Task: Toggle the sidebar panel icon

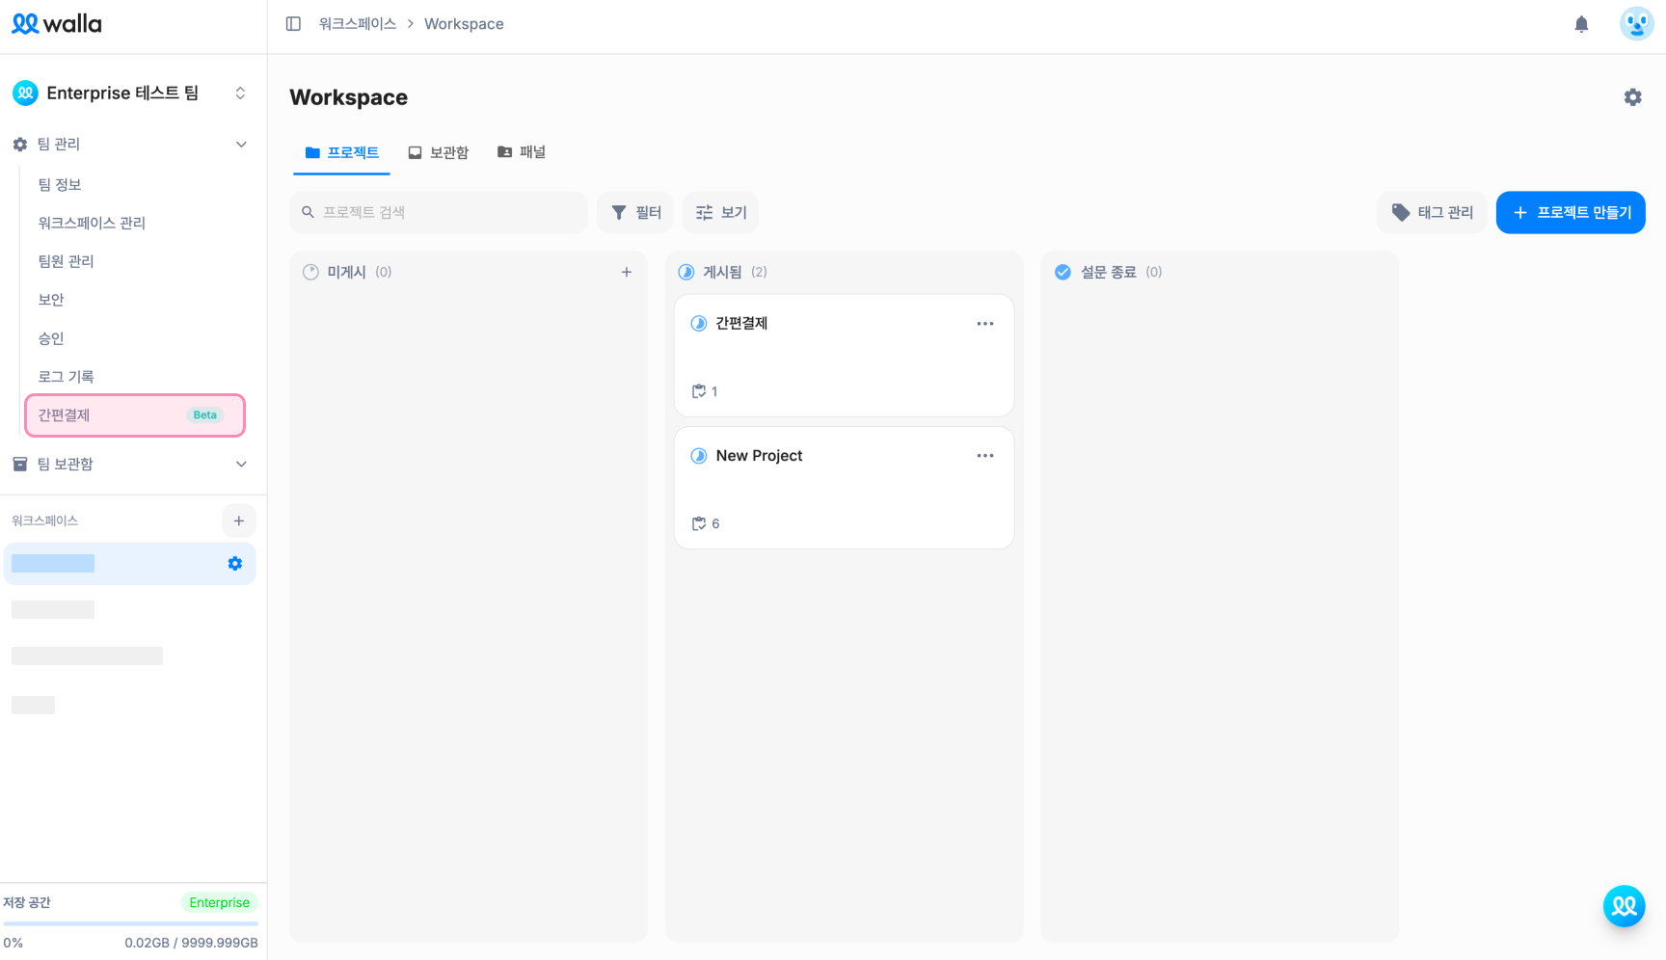Action: tap(293, 24)
